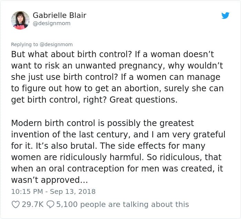Viewport: 241px width, 219px height.
Task: Click the Gabrielle Blair display name
Action: point(60,15)
